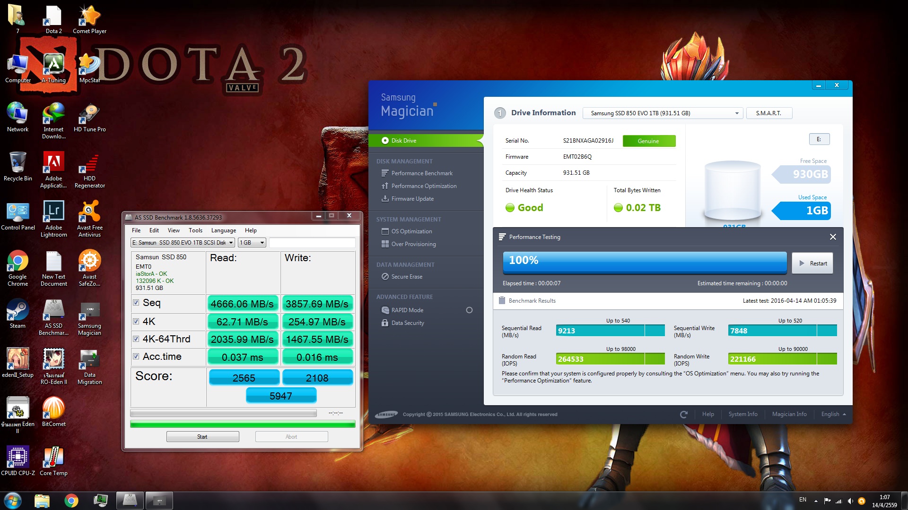Screen dimensions: 908x510
Task: Open Firmware Update section
Action: pos(412,199)
